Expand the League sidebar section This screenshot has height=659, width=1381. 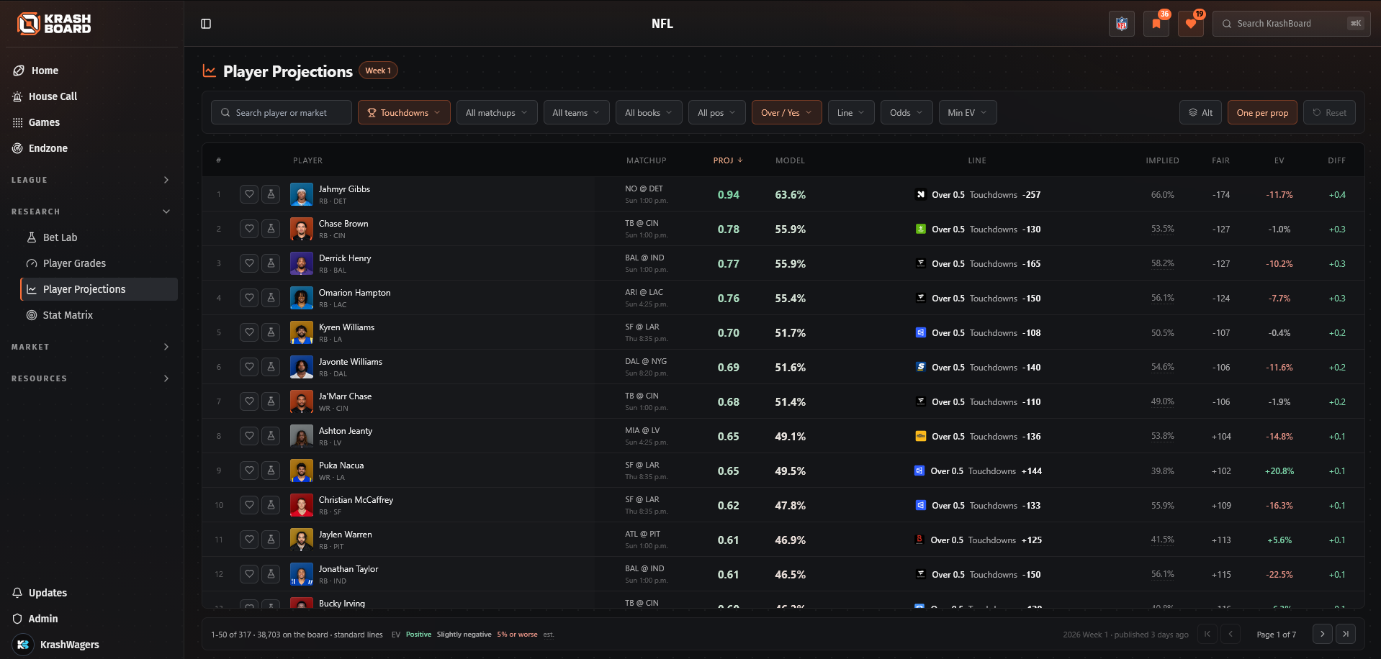(91, 180)
